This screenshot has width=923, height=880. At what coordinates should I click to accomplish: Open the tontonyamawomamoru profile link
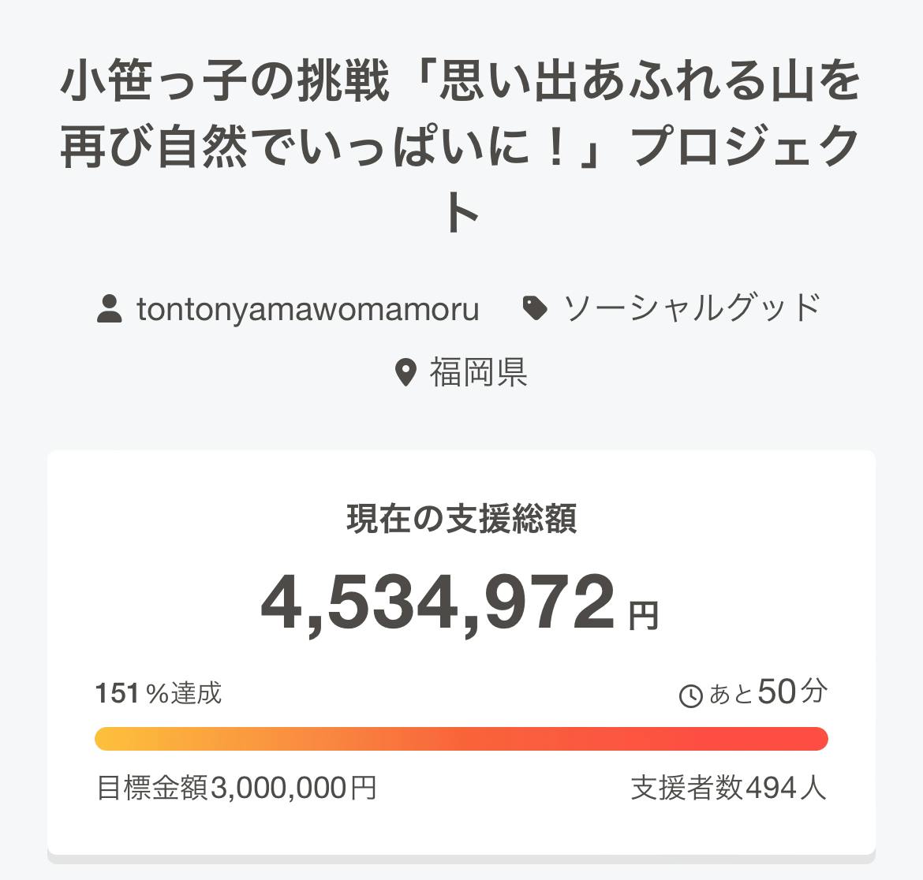tap(308, 308)
